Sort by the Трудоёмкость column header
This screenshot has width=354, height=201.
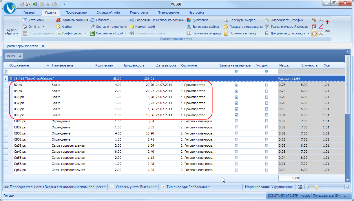click(138, 65)
